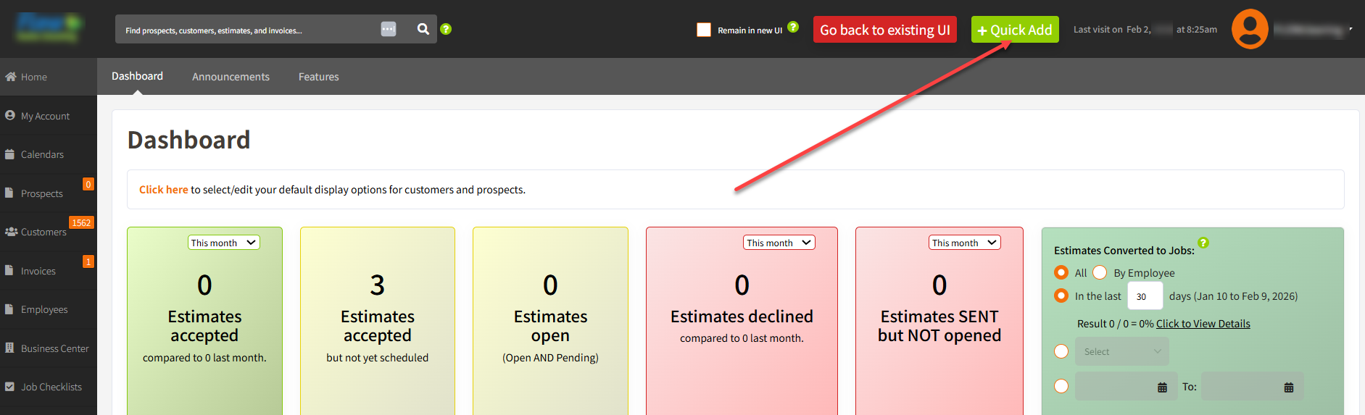1365x415 pixels.
Task: Open the company logo at top left
Action: click(x=49, y=28)
